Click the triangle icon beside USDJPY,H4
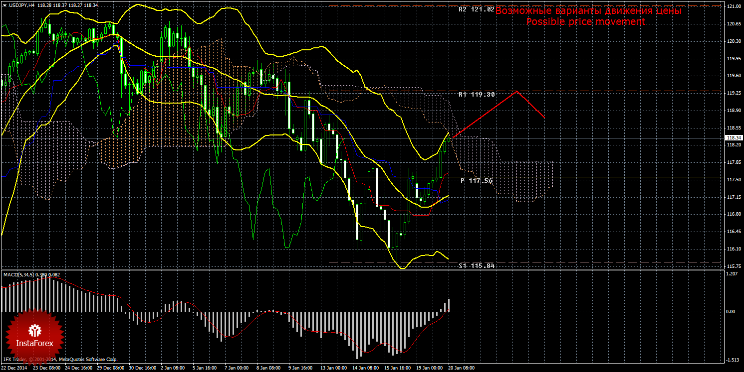Image resolution: width=744 pixels, height=372 pixels. [4, 4]
